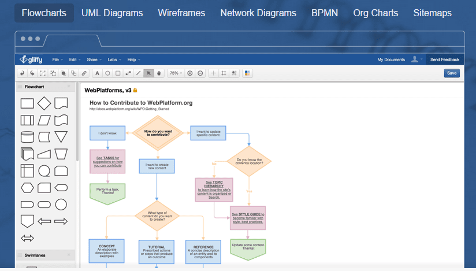The height and width of the screenshot is (271, 476).
Task: Toggle the grid display icon
Action: click(x=224, y=73)
